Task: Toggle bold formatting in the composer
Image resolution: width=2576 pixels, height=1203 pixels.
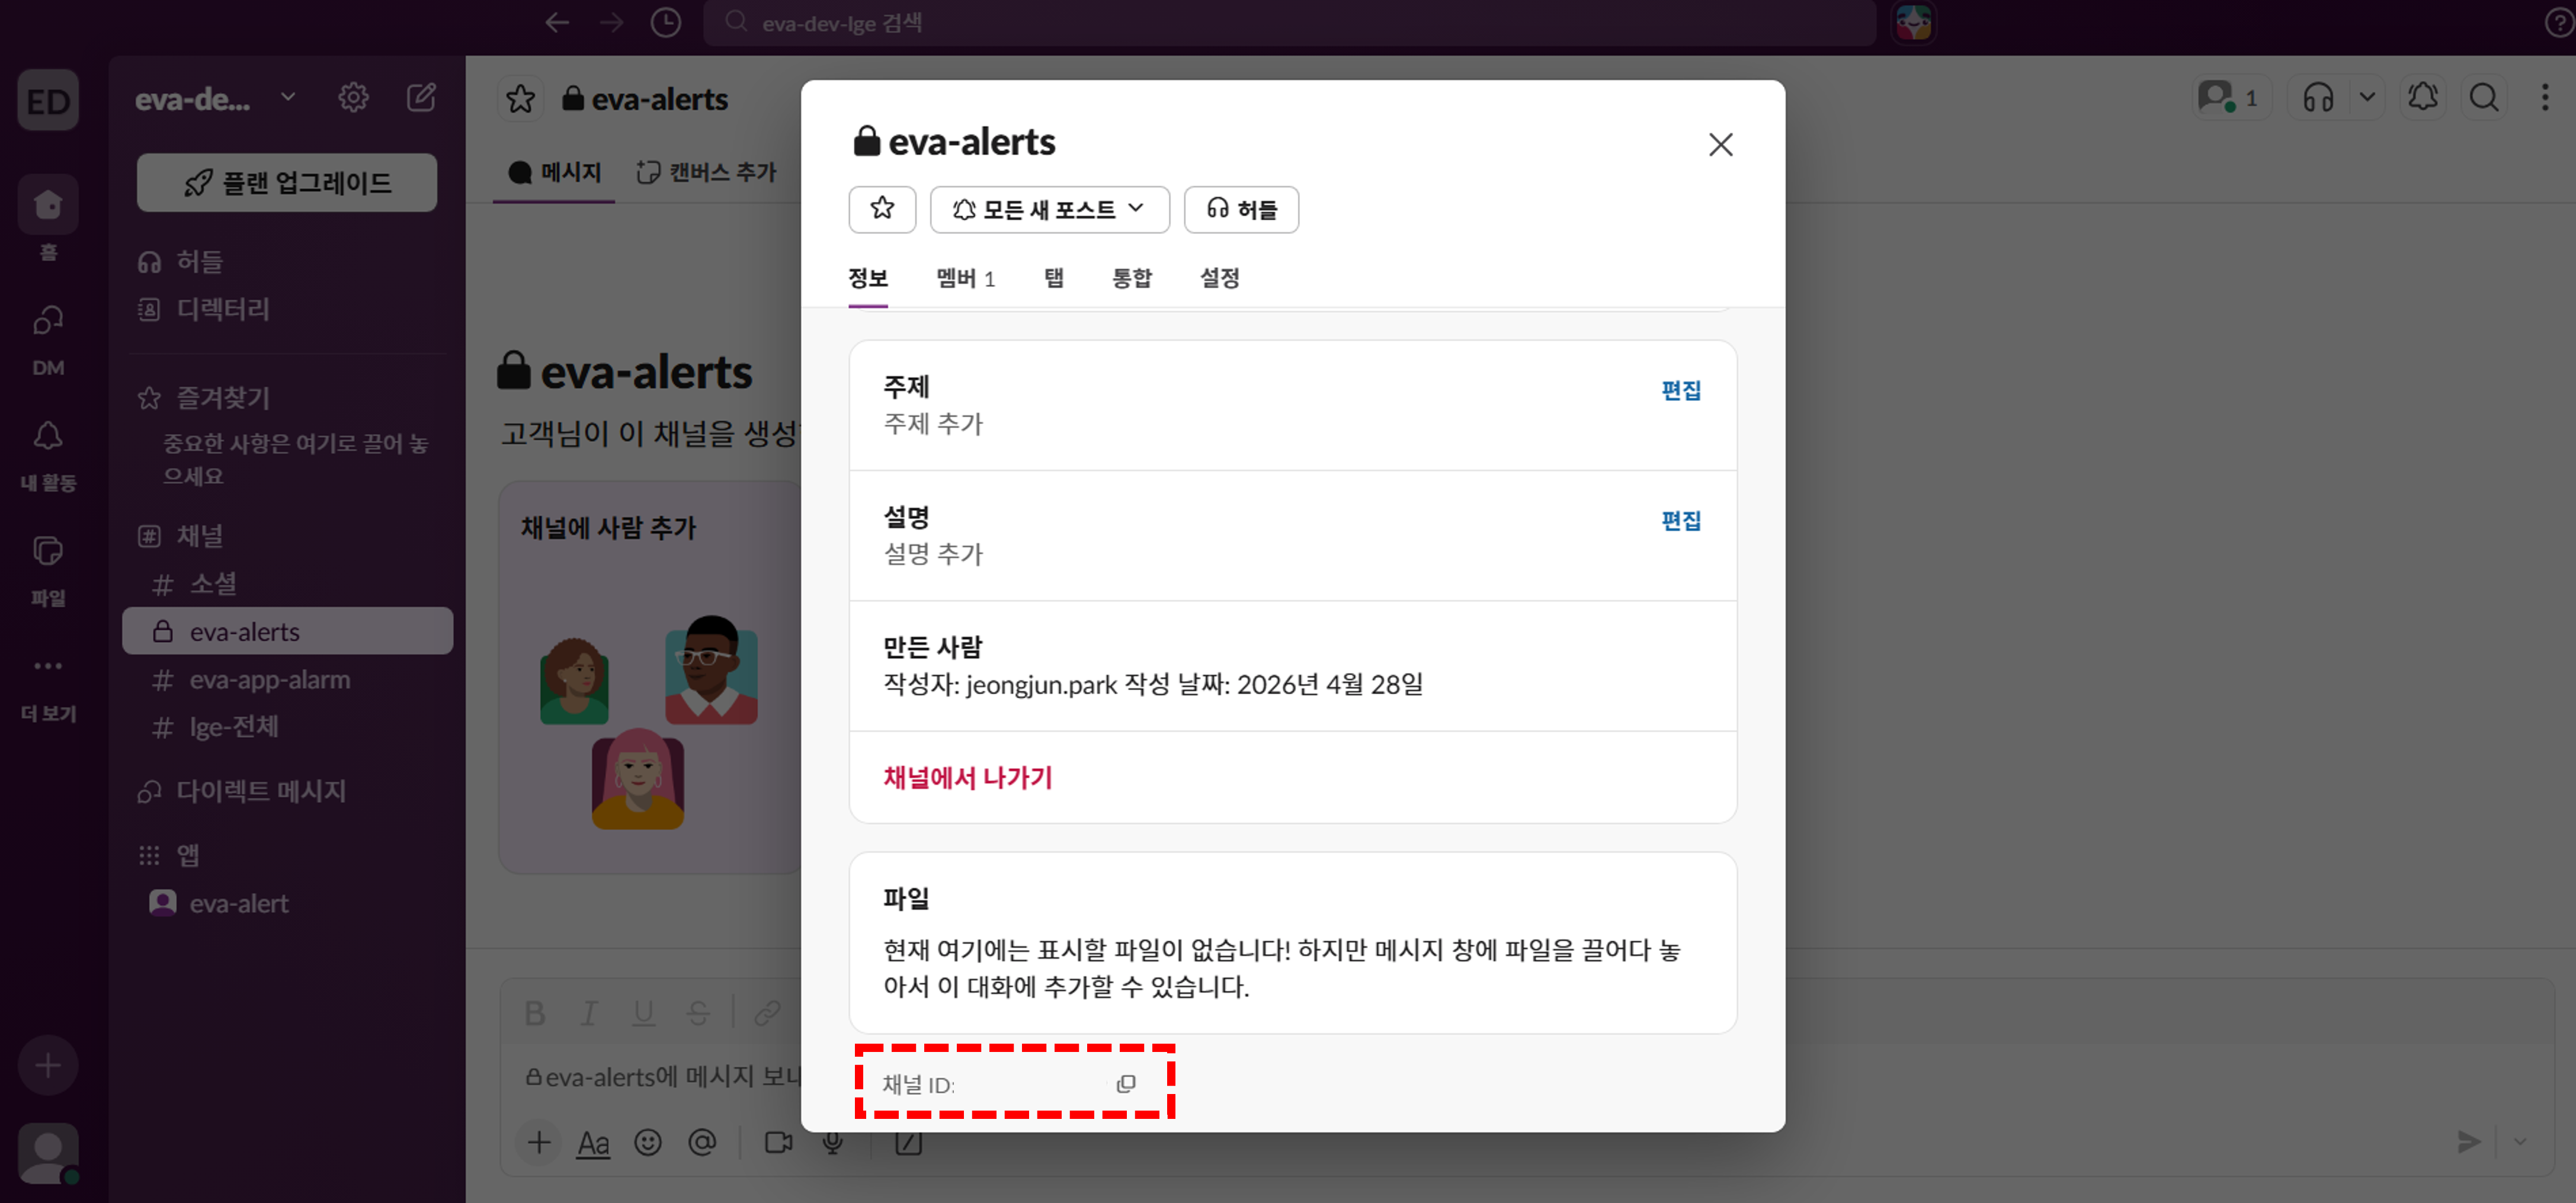Action: (x=535, y=1013)
